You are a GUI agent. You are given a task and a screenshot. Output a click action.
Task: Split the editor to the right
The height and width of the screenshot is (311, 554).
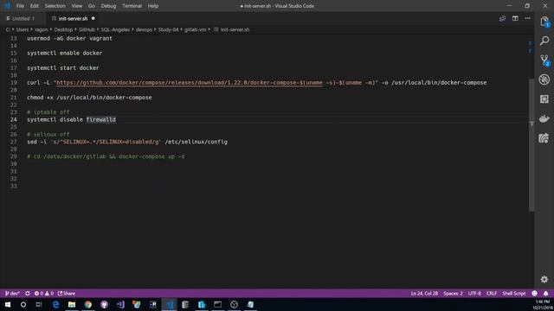515,18
